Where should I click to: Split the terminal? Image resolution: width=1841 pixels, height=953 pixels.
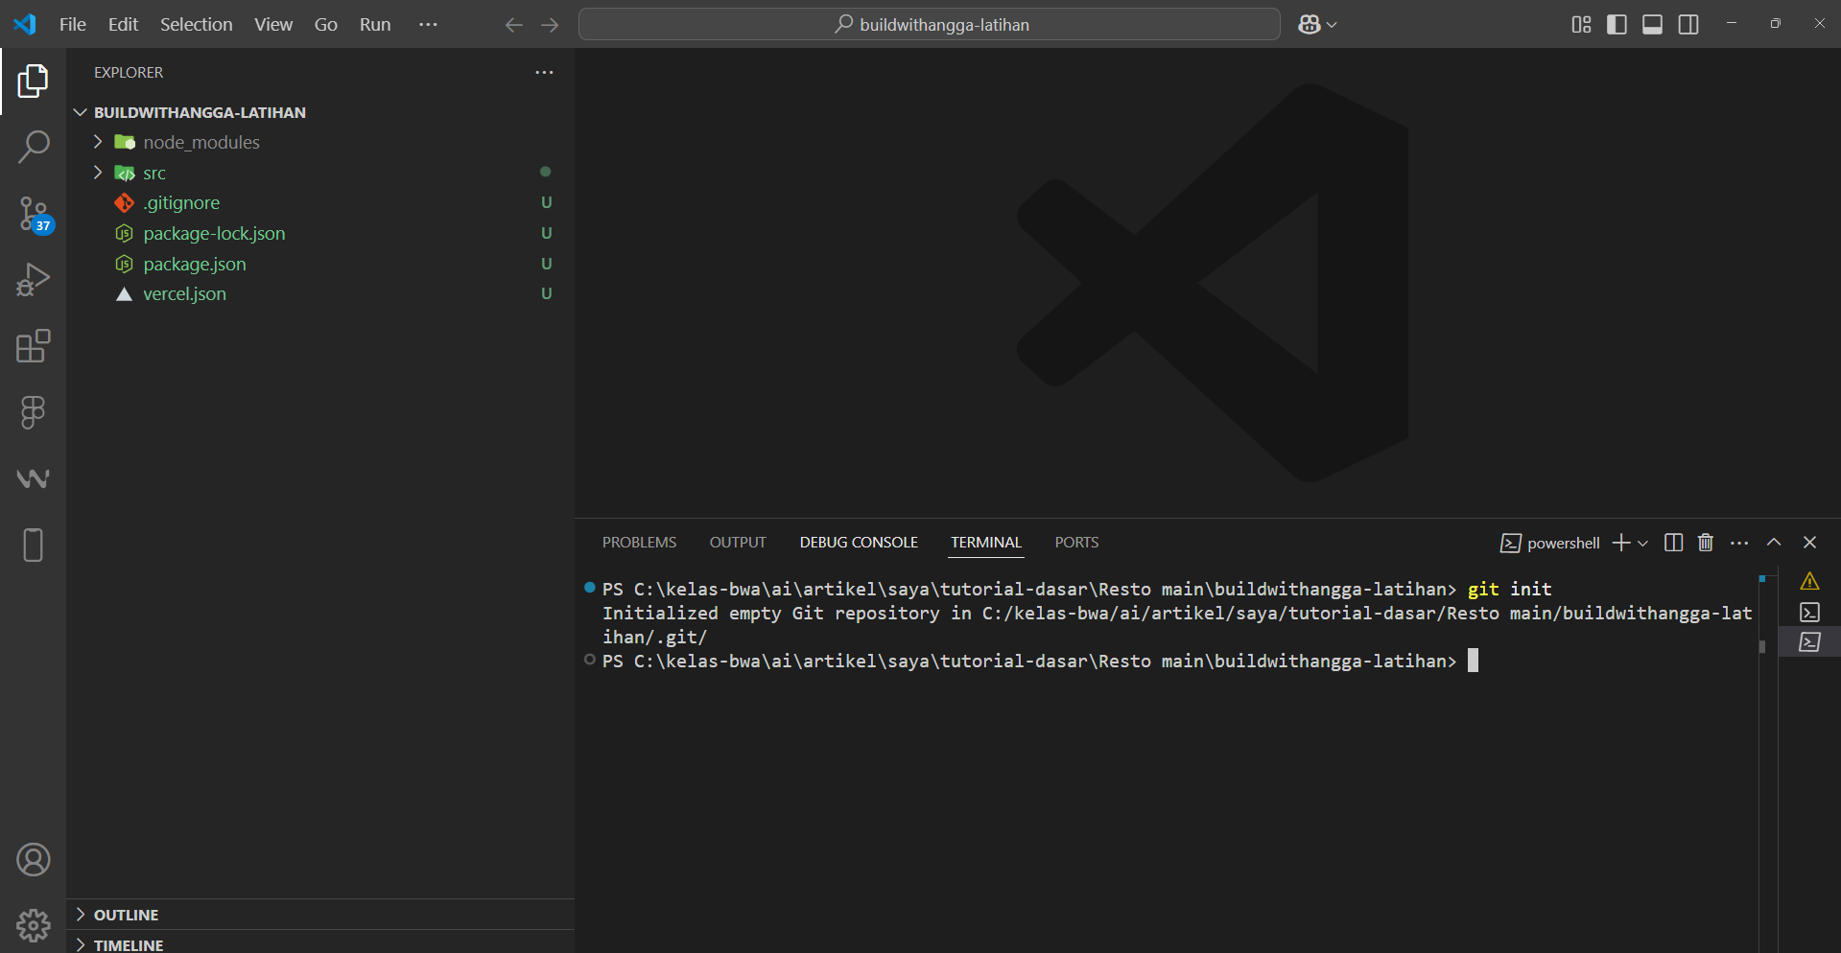tap(1673, 543)
